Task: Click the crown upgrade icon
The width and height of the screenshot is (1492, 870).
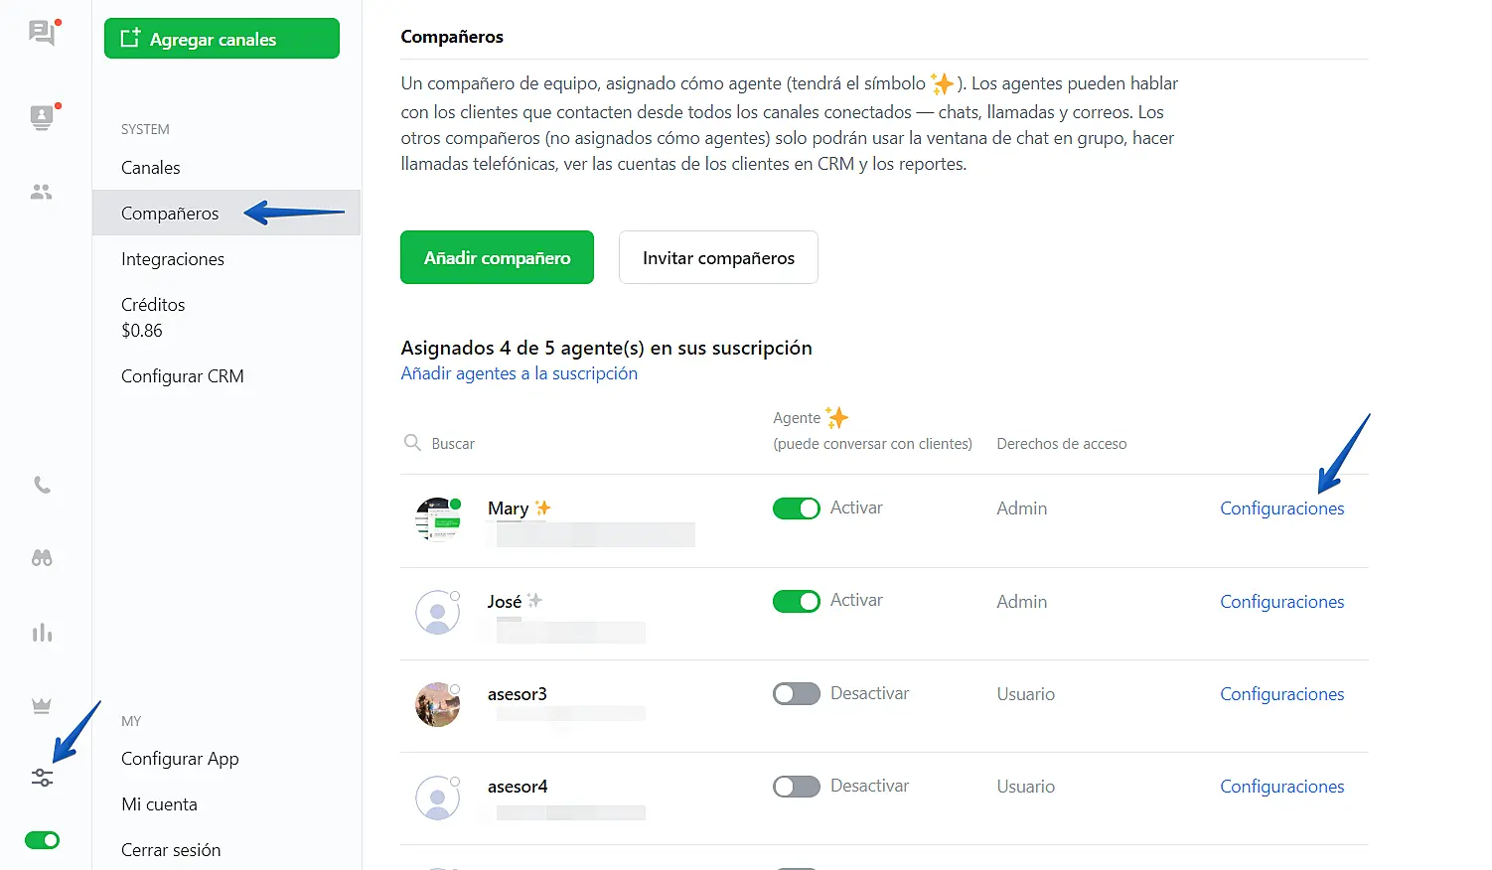Action: click(x=42, y=705)
